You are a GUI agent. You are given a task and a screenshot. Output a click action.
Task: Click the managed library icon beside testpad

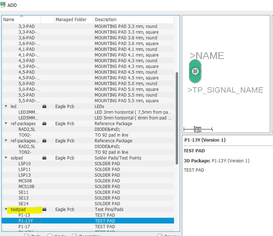point(45,210)
